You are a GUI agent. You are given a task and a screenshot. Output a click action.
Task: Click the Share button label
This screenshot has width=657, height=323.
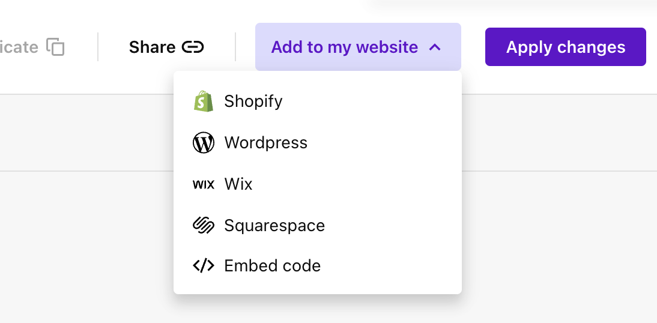click(152, 47)
